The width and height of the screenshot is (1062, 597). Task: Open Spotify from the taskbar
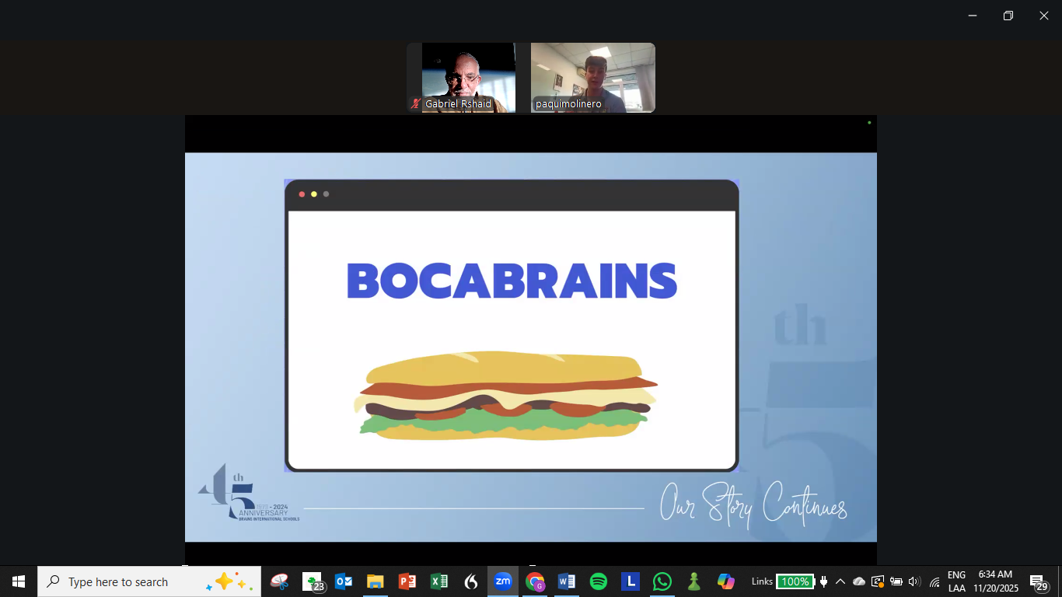pos(599,581)
